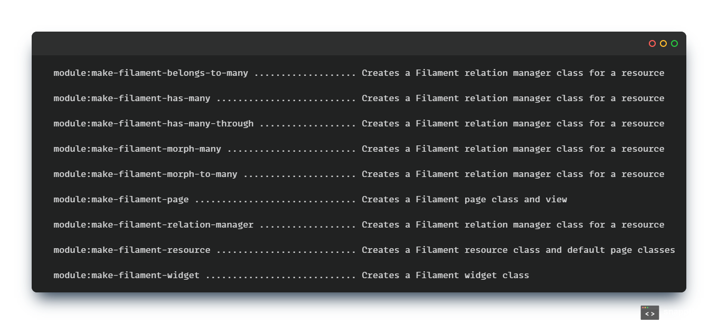Select the module:make-filament-page command text
Screen dimensions: 718x324
point(121,200)
